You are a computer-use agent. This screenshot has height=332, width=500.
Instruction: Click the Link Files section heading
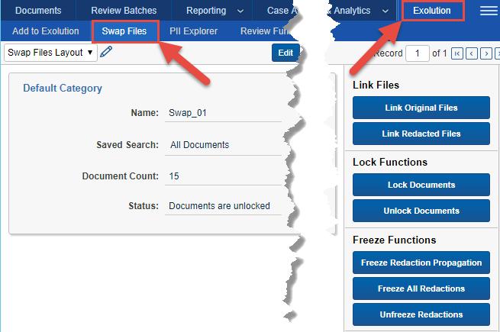coord(376,85)
